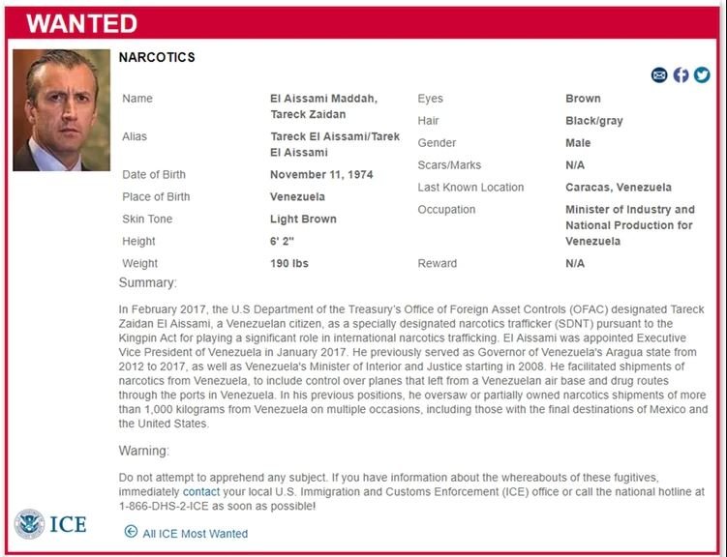Select the NARCOTICS heading
The image size is (727, 557).
[x=157, y=57]
